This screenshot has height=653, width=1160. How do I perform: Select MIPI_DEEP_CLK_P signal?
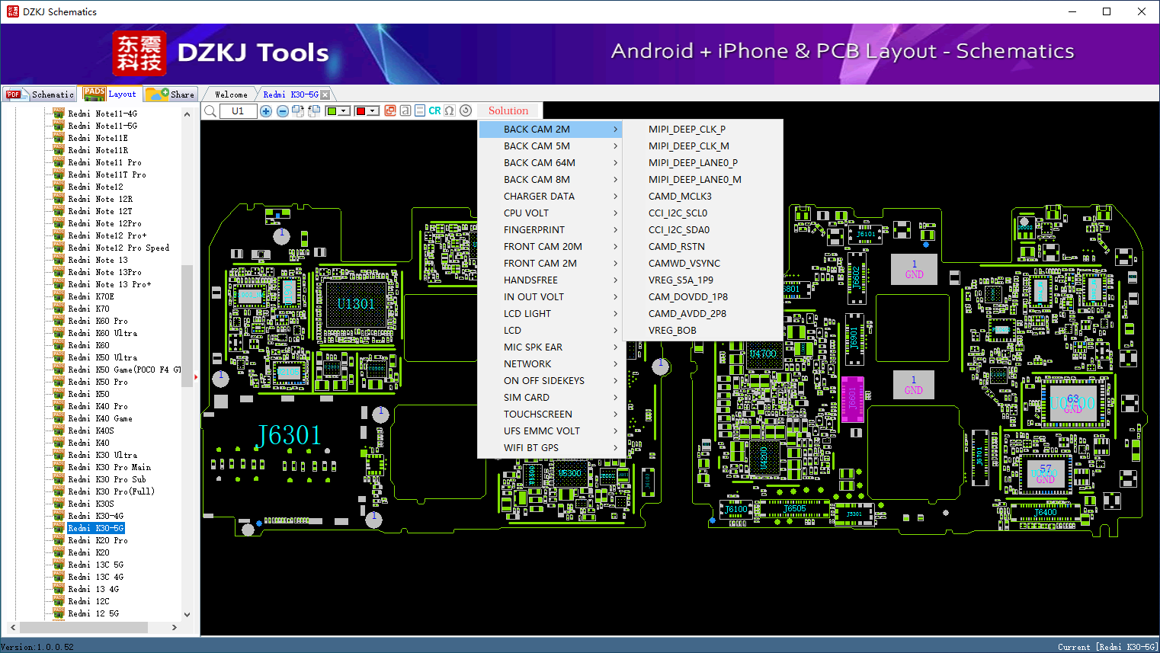(x=703, y=130)
